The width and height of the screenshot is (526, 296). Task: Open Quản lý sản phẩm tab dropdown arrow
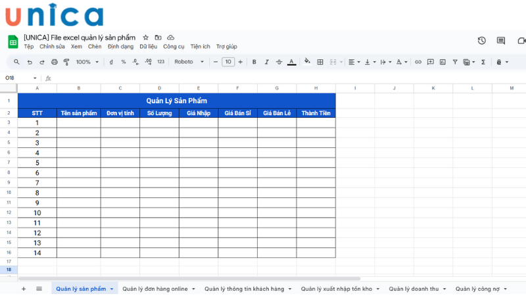click(112, 289)
